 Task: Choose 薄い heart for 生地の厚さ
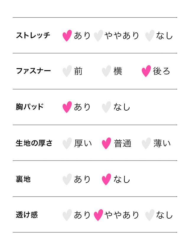(146, 143)
